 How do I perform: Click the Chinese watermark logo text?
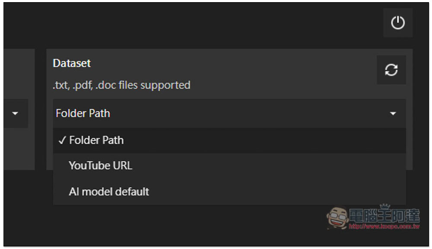(x=384, y=216)
